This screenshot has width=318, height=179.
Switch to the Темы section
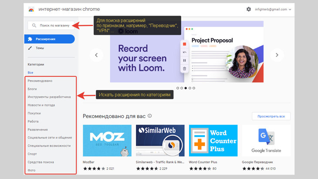tap(40, 48)
